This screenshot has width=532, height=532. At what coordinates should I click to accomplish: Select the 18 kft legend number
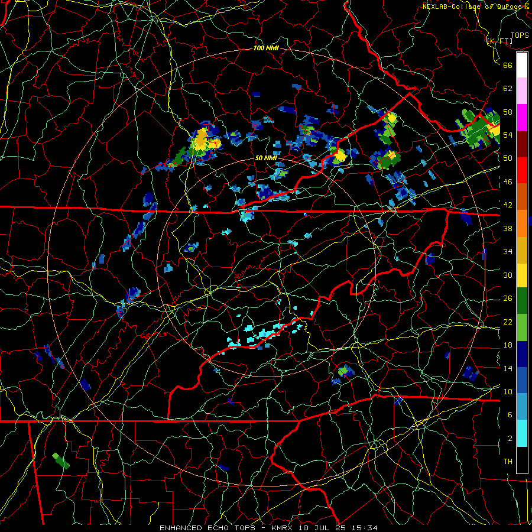pyautogui.click(x=508, y=345)
